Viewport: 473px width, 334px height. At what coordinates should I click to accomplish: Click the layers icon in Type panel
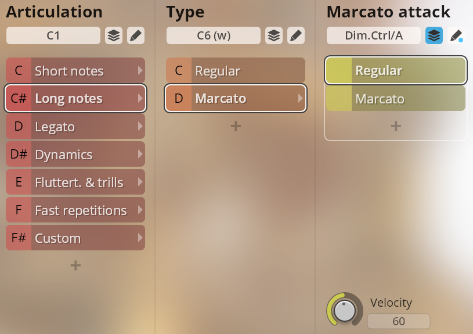coord(274,35)
